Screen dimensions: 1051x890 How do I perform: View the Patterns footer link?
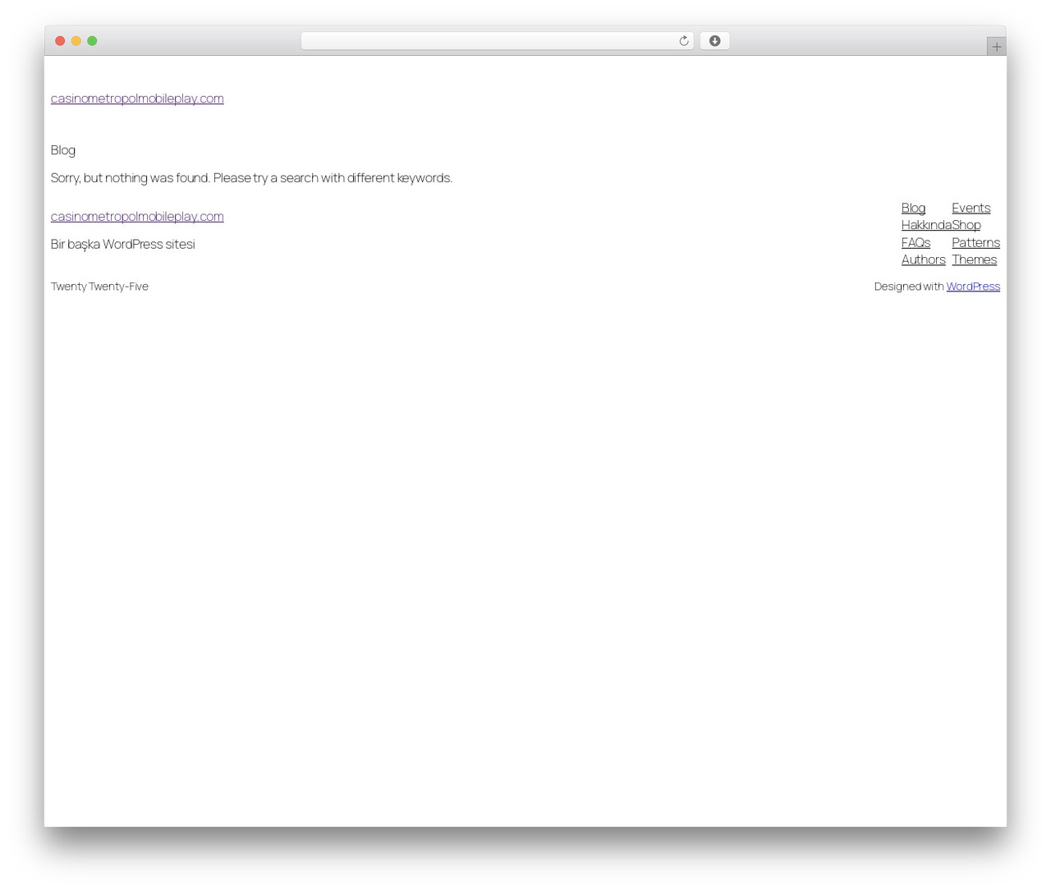[975, 242]
